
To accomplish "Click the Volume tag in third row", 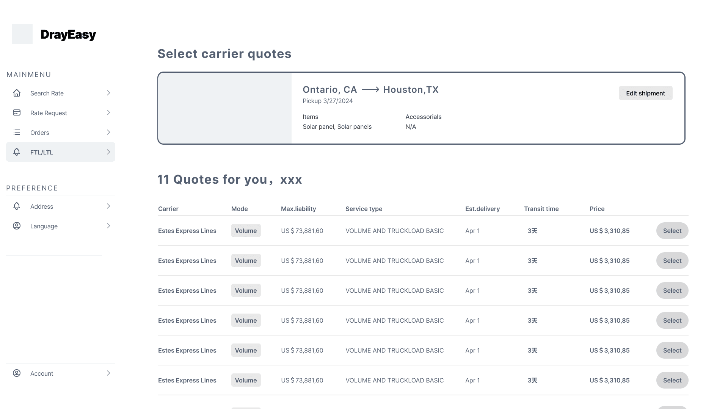I will click(x=246, y=290).
